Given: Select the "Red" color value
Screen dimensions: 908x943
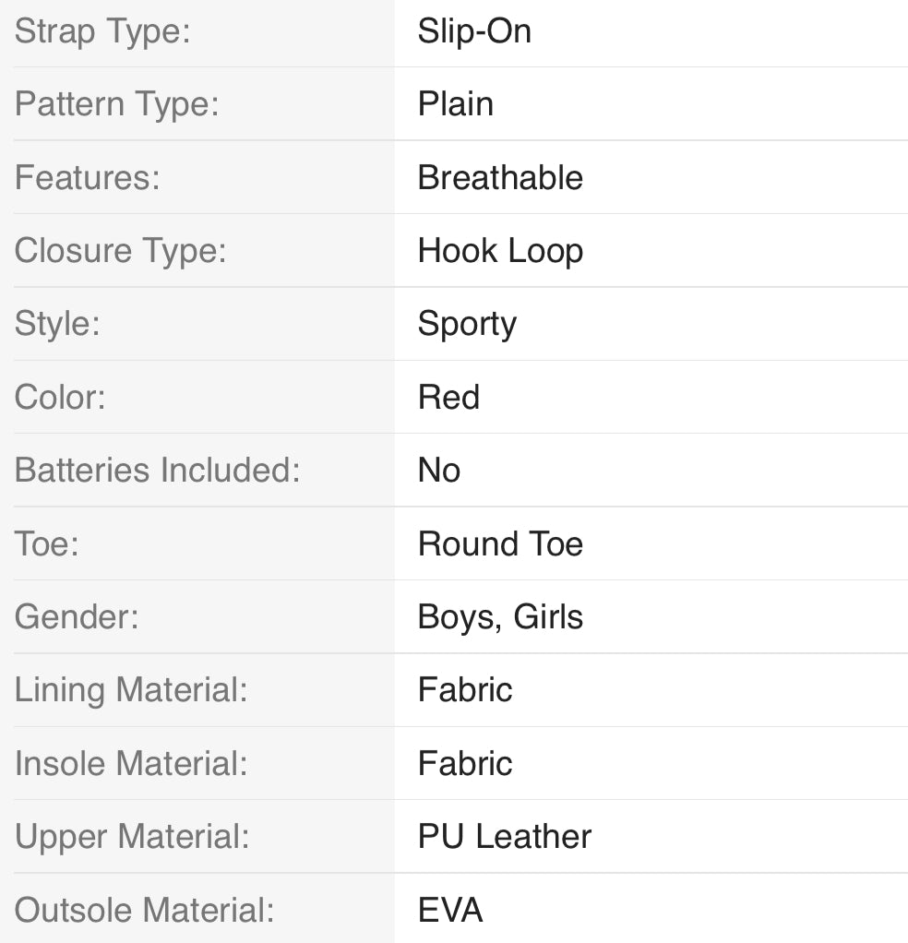Looking at the screenshot, I should coord(448,397).
